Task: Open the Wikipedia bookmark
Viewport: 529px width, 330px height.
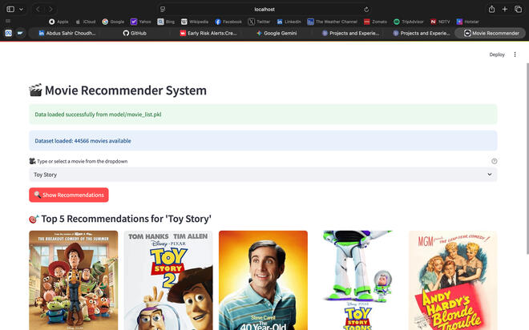Action: click(194, 22)
